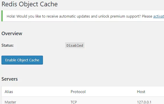164x104 pixels.
Task: Click the word Please before activate link
Action: coord(147,16)
